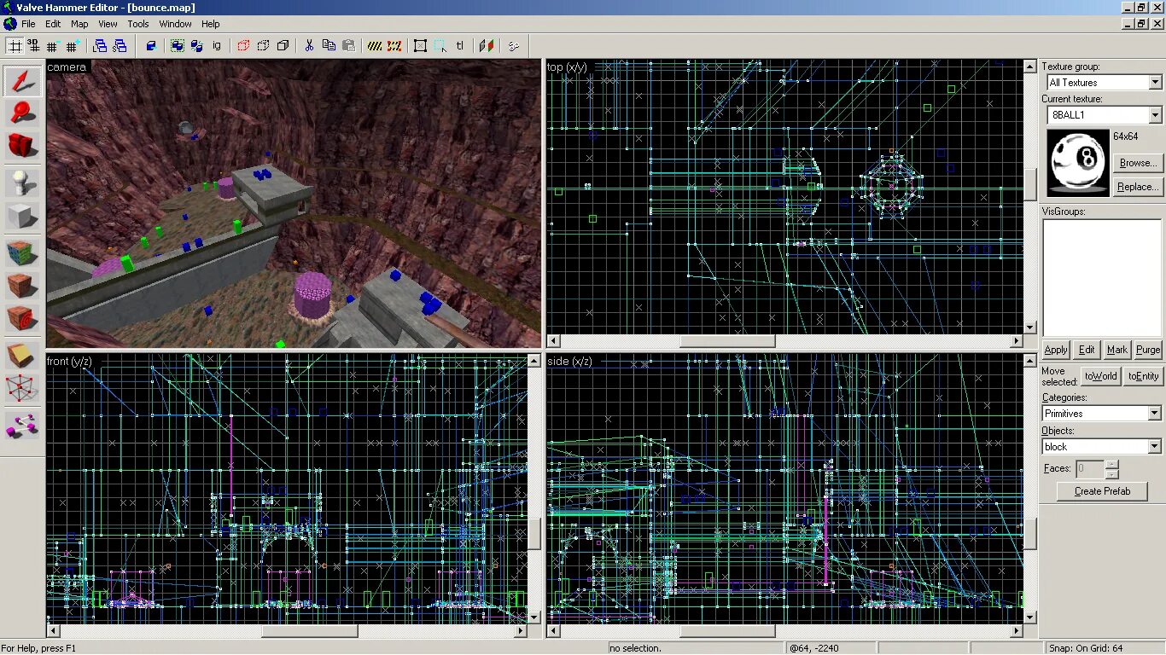Click the 8-ball texture preview thumbnail
Screen dimensions: 1166x655
point(1078,163)
